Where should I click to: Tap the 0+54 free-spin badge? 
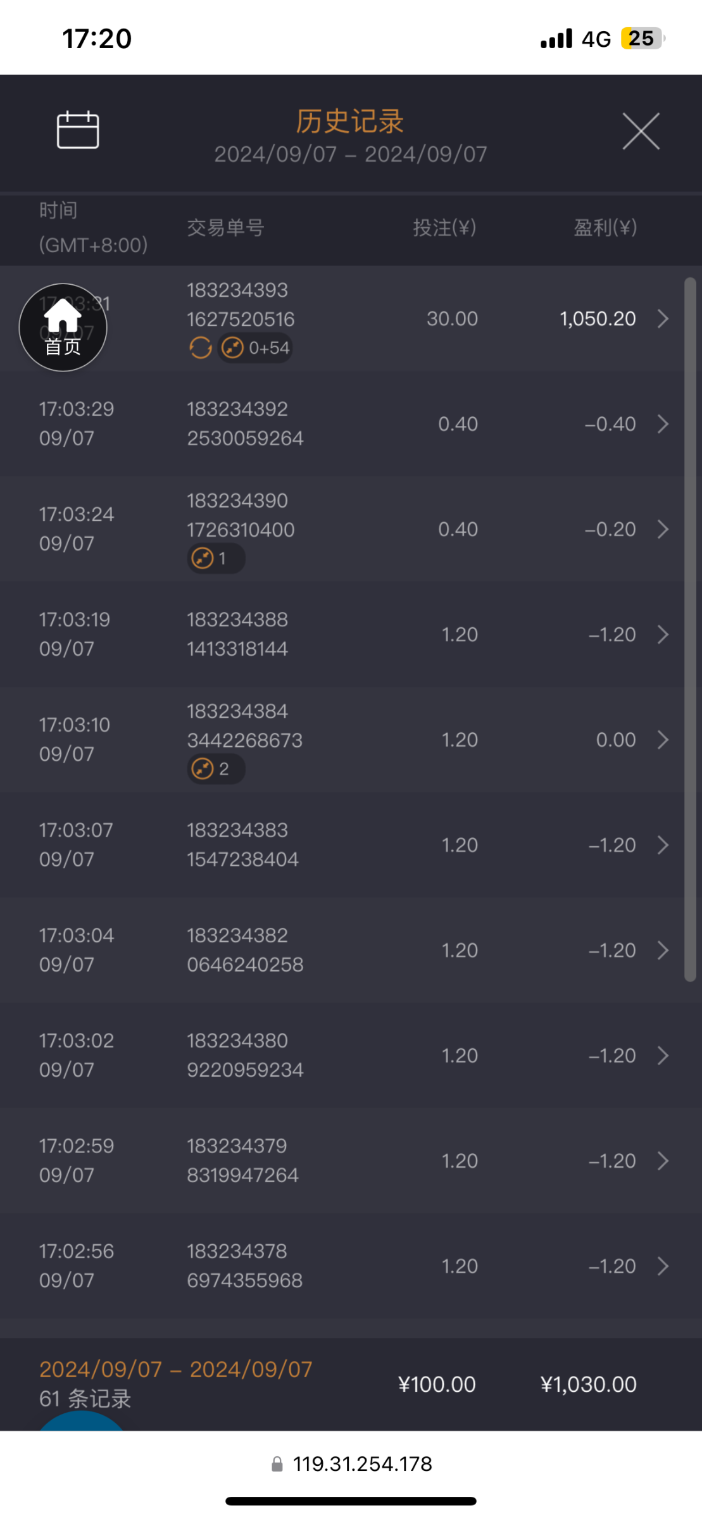[255, 347]
